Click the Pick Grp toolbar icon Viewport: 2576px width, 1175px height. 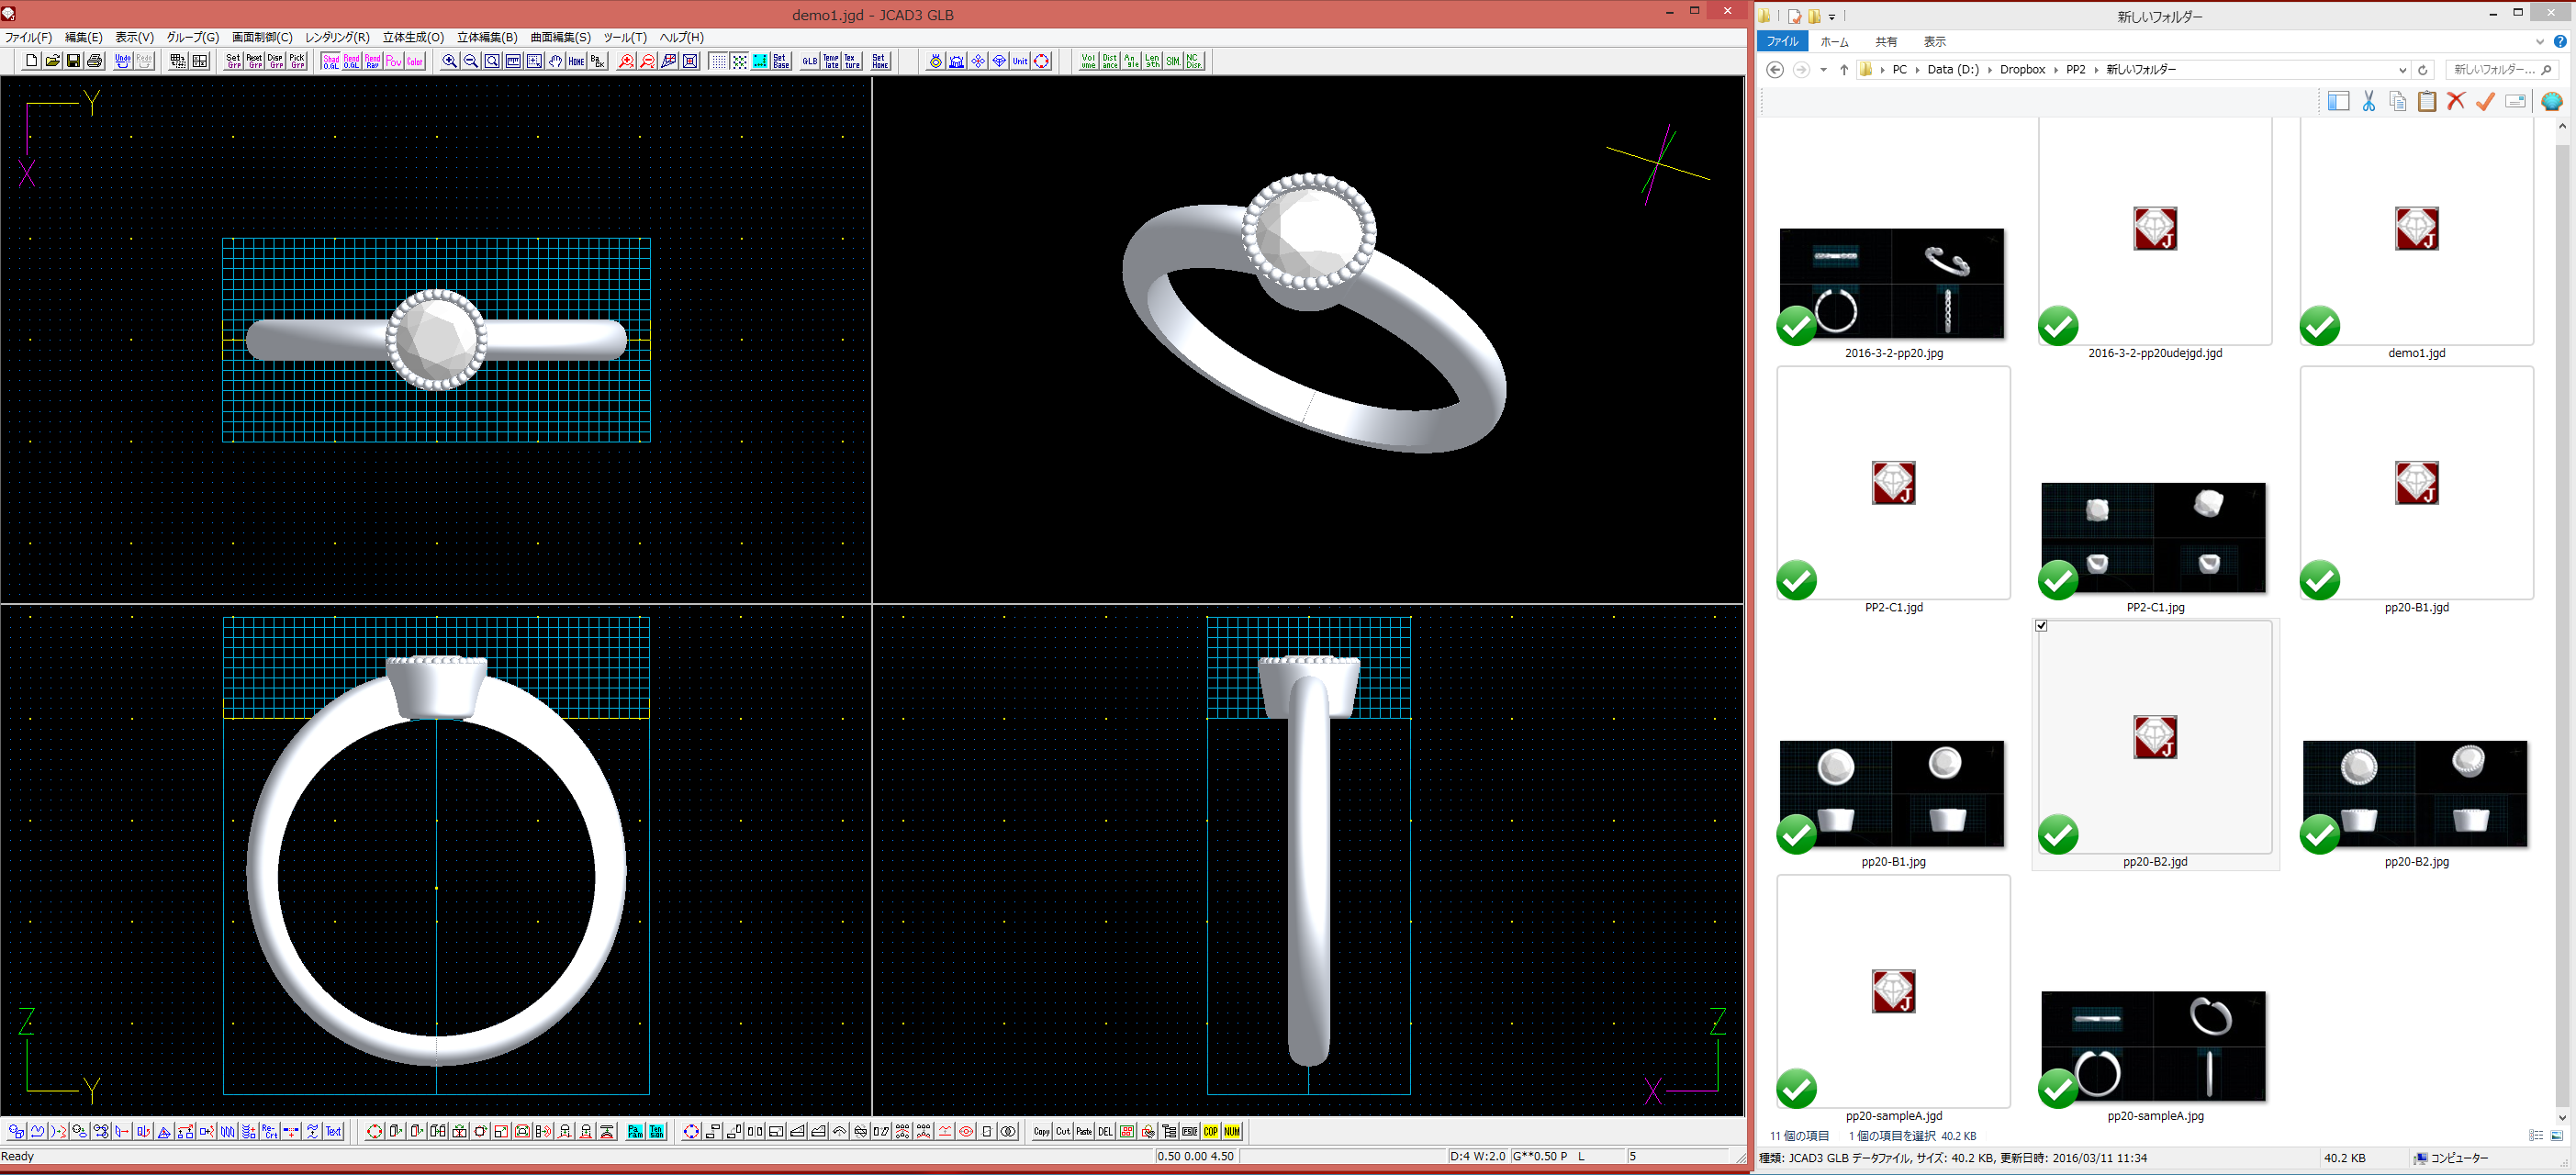coord(297,61)
